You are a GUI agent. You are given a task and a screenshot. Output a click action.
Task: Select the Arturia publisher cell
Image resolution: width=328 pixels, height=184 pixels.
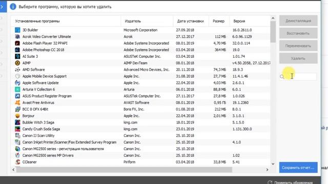tap(129, 89)
